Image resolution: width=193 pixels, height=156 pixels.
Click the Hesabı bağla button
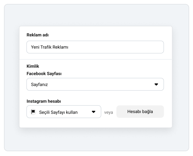[140, 112]
